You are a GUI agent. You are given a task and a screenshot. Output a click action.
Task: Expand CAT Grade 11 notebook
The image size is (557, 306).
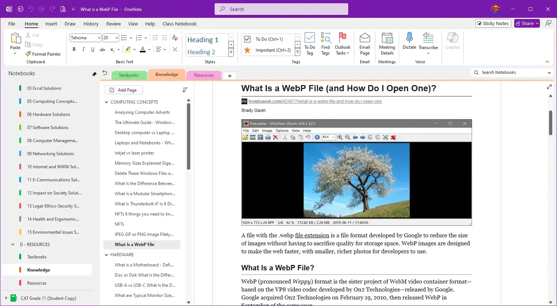tap(6, 298)
